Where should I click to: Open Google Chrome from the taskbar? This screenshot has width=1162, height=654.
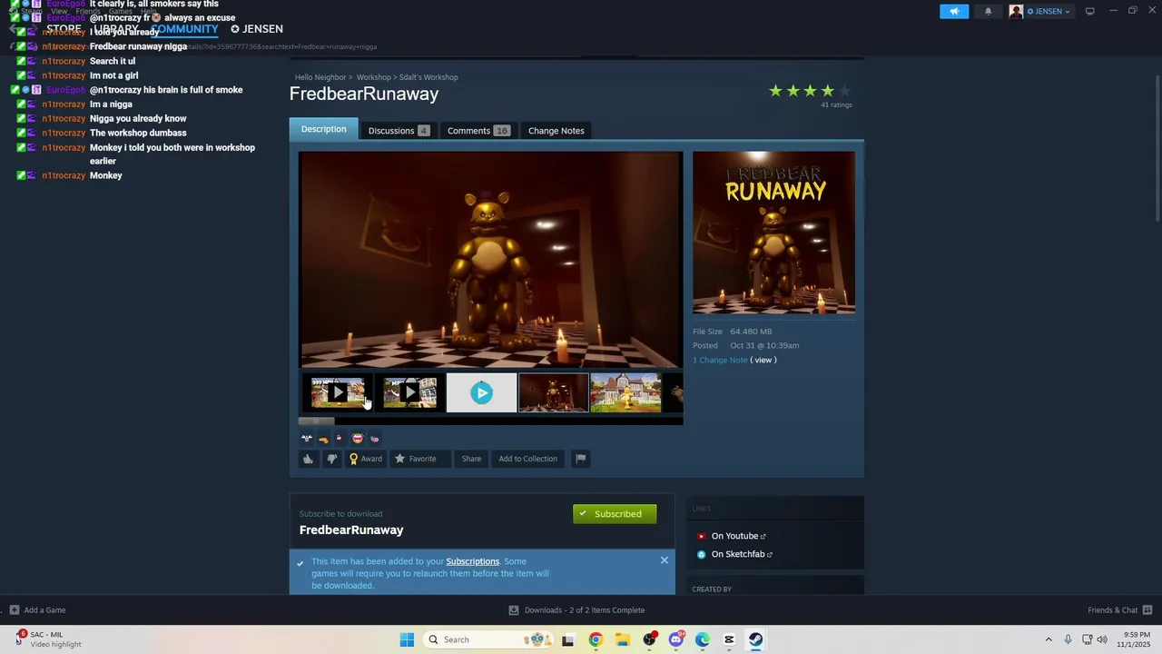(596, 639)
